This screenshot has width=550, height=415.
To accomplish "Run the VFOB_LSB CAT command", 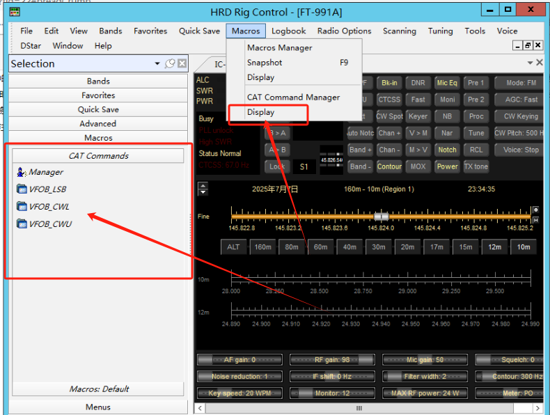I will click(41, 189).
